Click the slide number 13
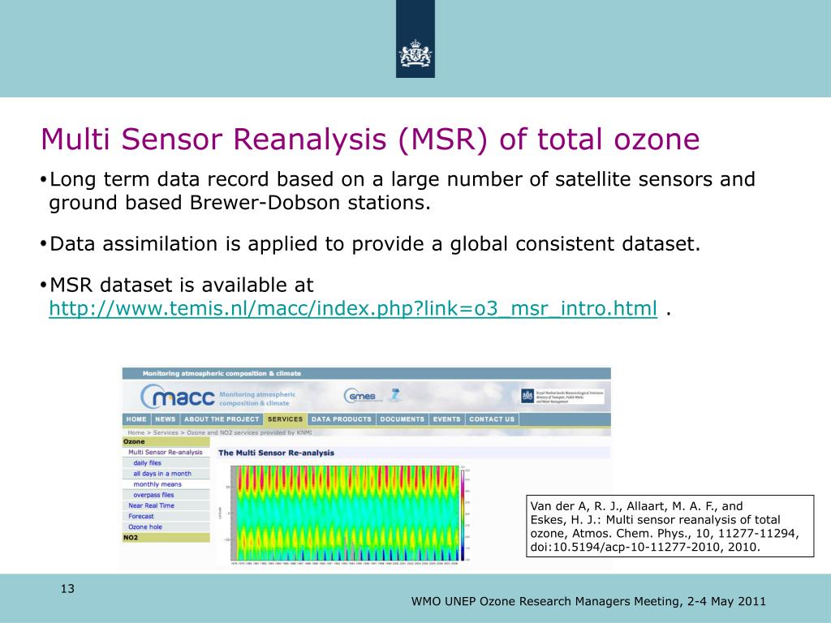The width and height of the screenshot is (831, 623). (68, 589)
